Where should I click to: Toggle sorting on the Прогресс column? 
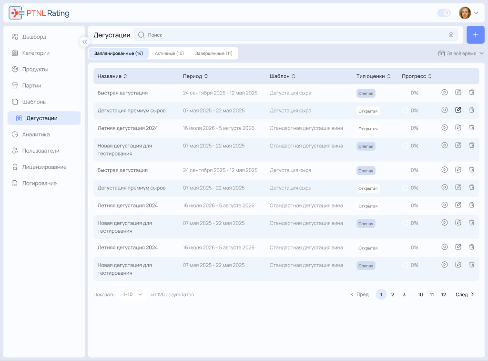[x=417, y=76]
